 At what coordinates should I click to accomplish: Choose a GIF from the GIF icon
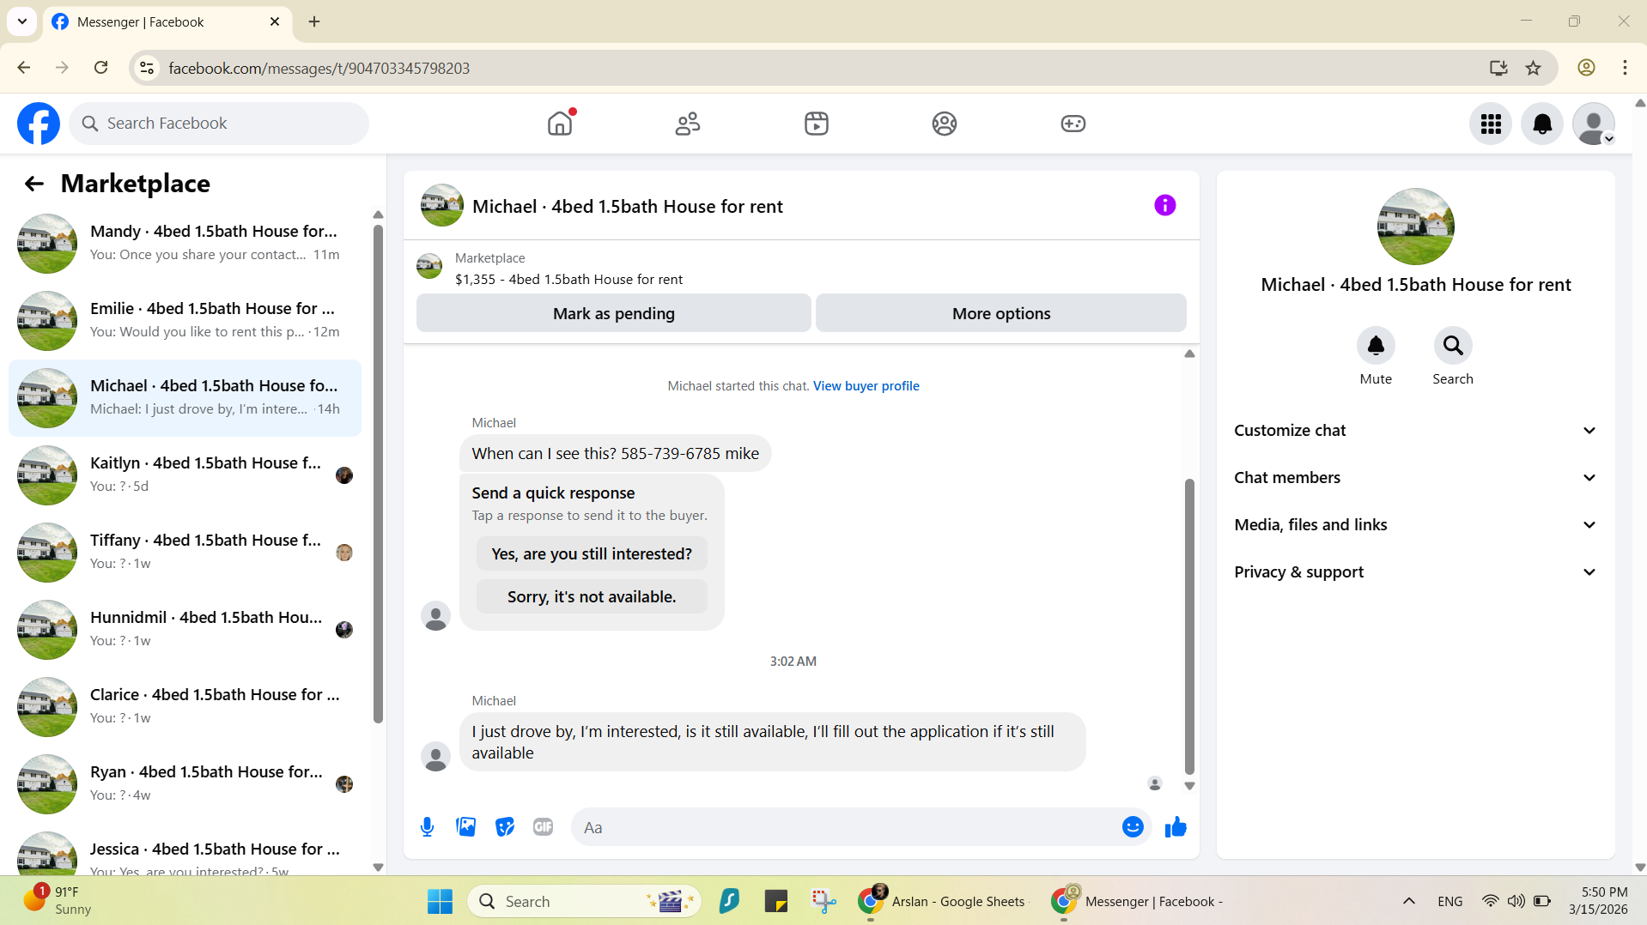coord(543,827)
